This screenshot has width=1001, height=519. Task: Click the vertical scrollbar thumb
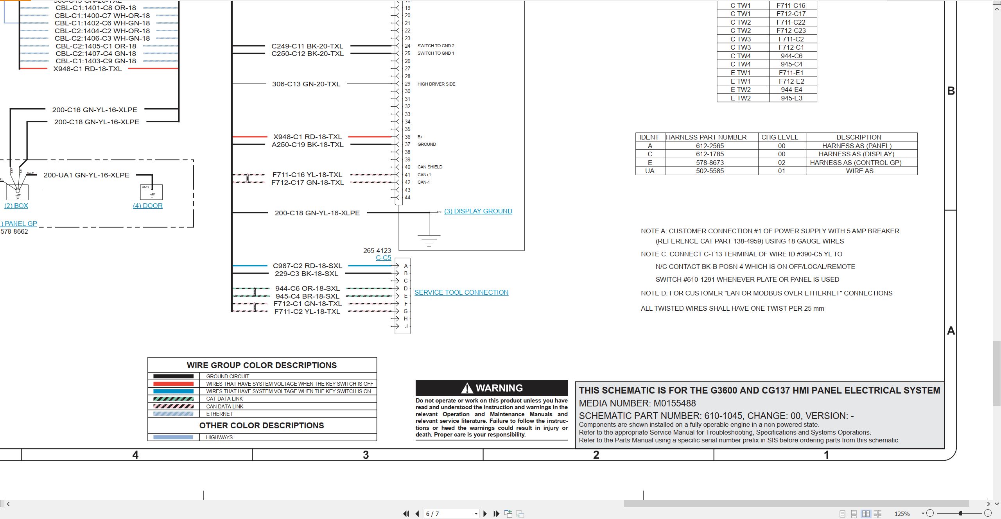click(997, 373)
